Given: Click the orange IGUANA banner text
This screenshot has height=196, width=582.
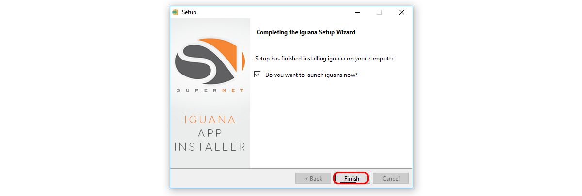Looking at the screenshot, I should pyautogui.click(x=210, y=120).
